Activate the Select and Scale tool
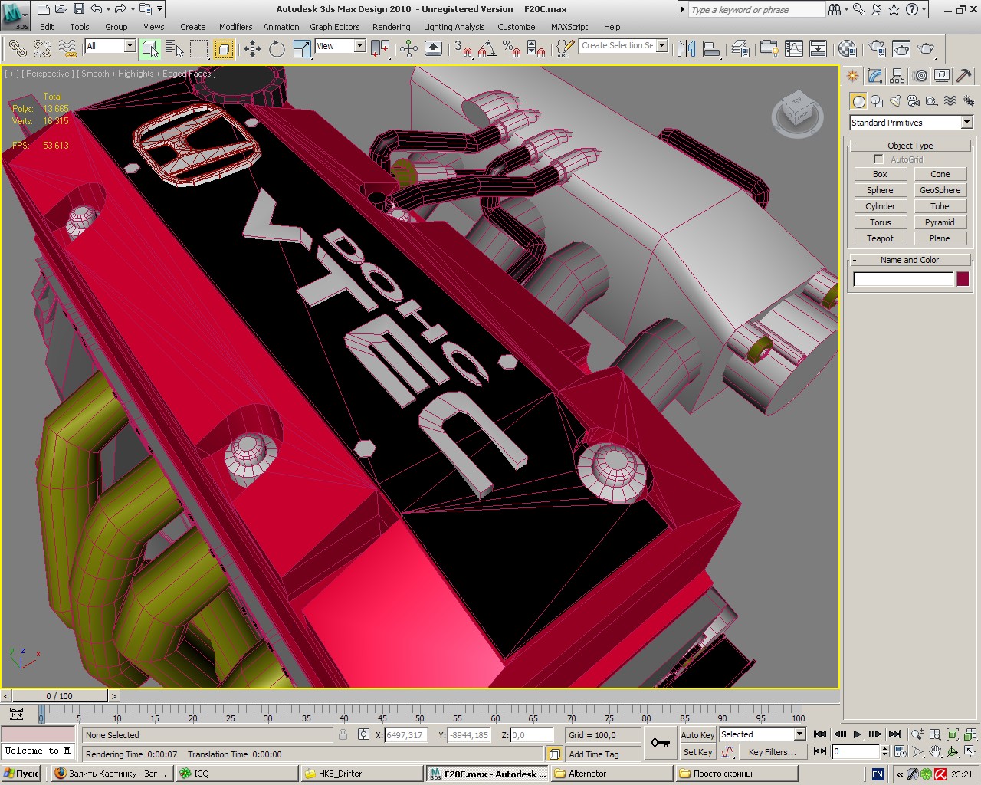 (302, 49)
